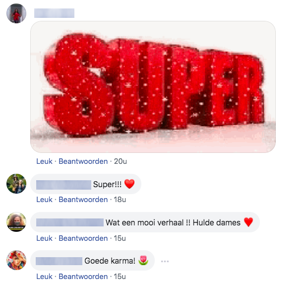Click the red heart emoji after 'Super!!!'
This screenshot has width=308, height=284.
pos(129,184)
